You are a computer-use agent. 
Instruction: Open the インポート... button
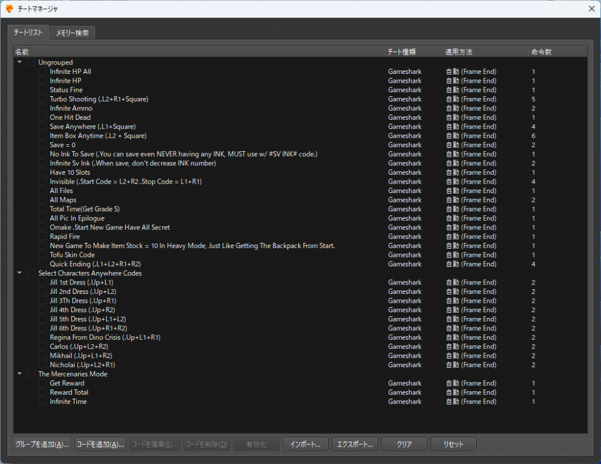pos(305,445)
